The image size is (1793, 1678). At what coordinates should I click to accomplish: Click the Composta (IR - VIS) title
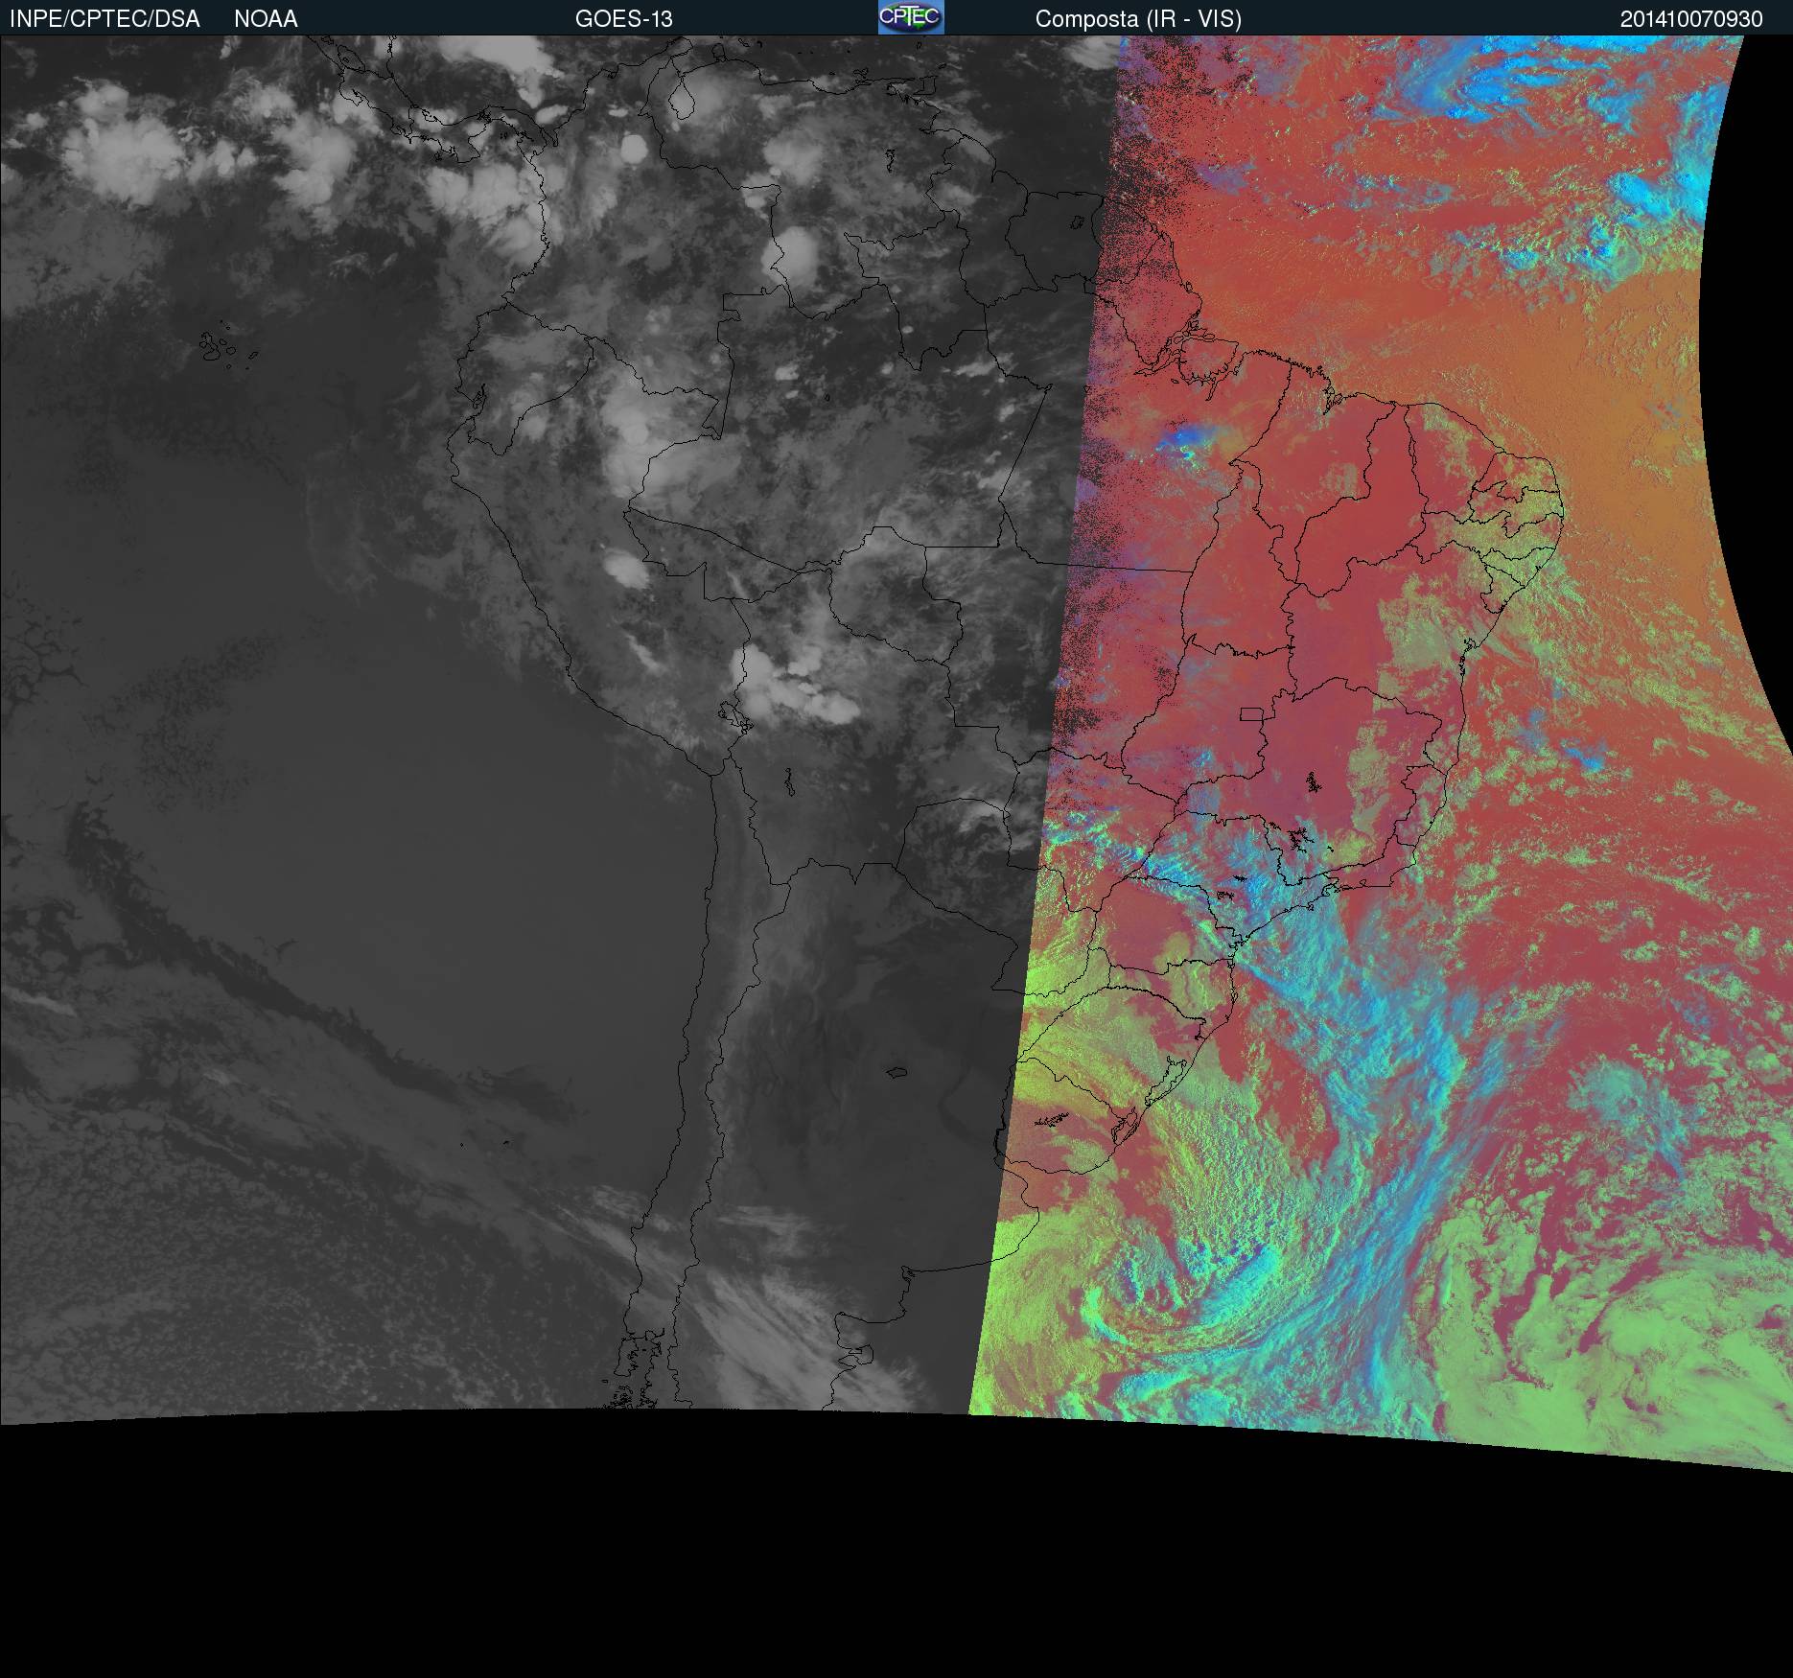coord(1138,19)
